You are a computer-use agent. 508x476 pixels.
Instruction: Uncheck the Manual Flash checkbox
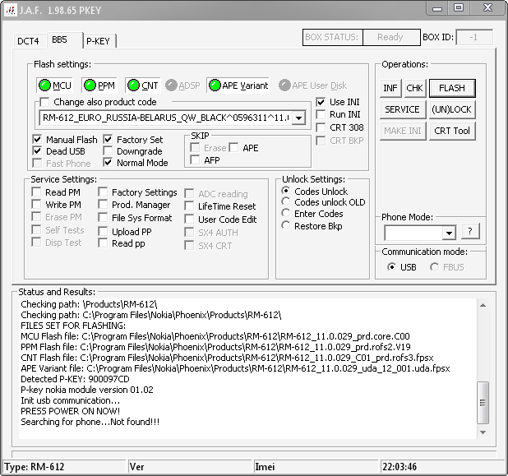37,139
